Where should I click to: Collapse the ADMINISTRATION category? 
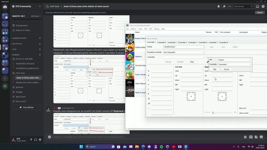(19, 38)
